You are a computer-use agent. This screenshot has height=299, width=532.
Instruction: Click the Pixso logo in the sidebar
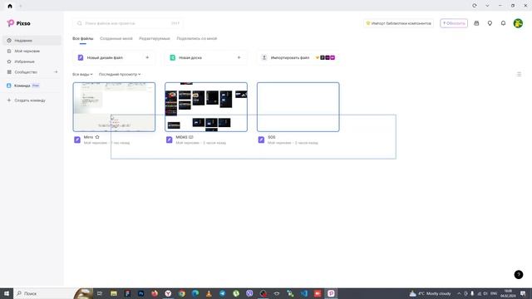click(x=18, y=23)
